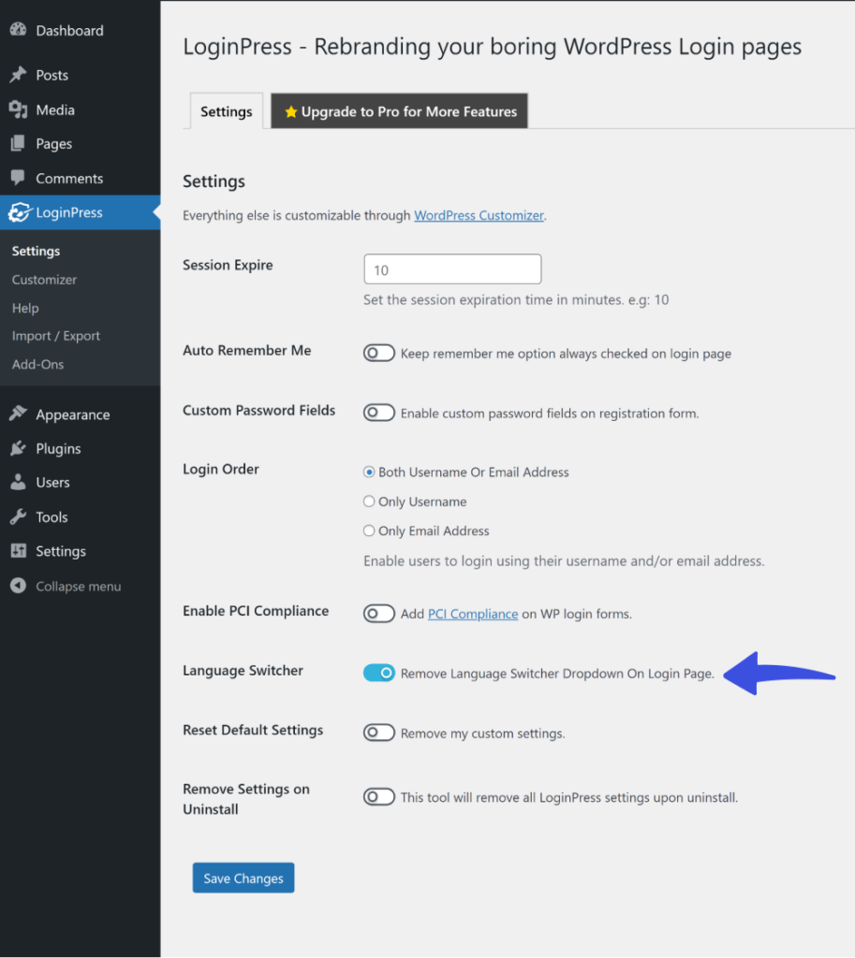
Task: Follow the PCI Compliance link
Action: click(473, 614)
